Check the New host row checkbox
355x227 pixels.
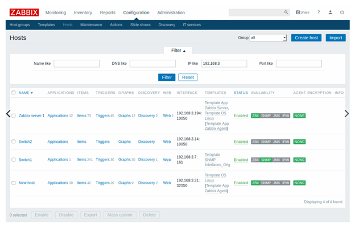(x=14, y=183)
